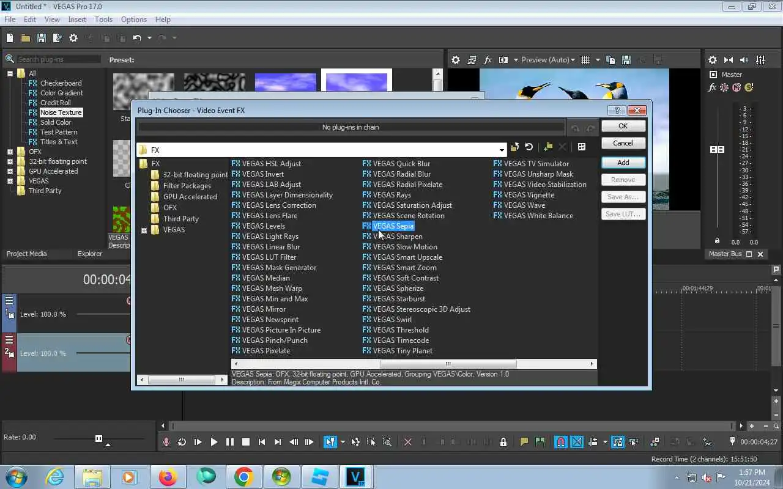Viewport: 783px width, 489px height.
Task: Open the File menu
Action: coord(10,20)
